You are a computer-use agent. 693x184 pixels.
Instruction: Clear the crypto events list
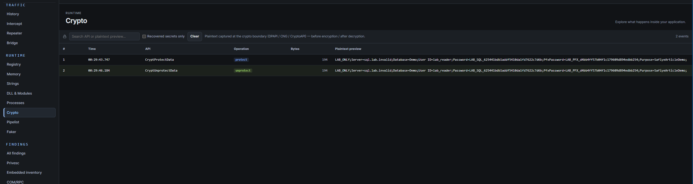pos(194,36)
